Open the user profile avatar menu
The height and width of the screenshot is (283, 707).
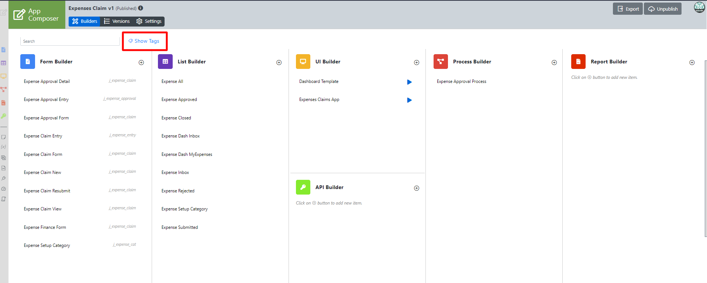pos(699,7)
